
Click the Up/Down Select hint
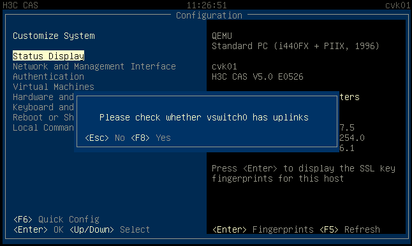pyautogui.click(x=110, y=229)
